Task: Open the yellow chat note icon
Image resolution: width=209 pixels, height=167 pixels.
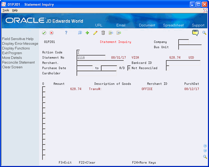Action: [195, 33]
